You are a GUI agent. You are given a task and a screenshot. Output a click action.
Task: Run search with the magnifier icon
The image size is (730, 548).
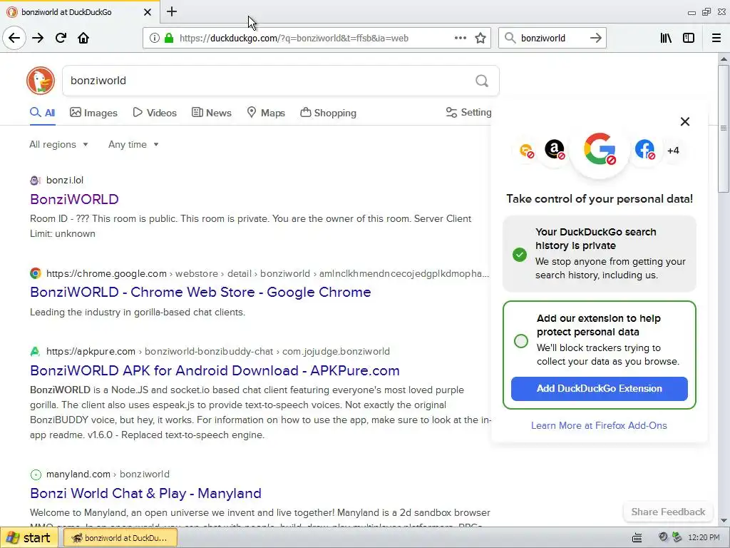pos(482,81)
